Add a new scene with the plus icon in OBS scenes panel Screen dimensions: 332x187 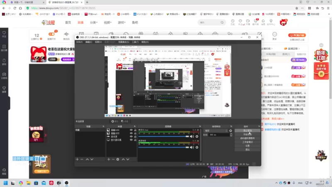coord(77,159)
